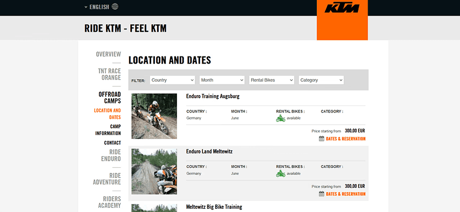
Task: Open the Enduro Training Augsburg title link
Action: click(213, 96)
